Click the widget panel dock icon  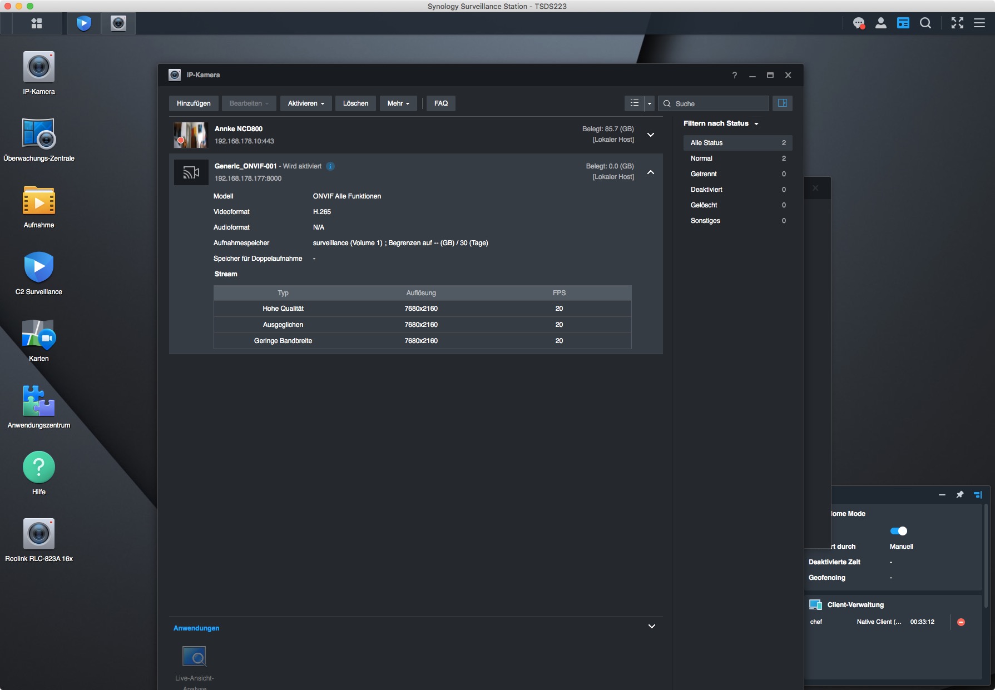click(978, 495)
